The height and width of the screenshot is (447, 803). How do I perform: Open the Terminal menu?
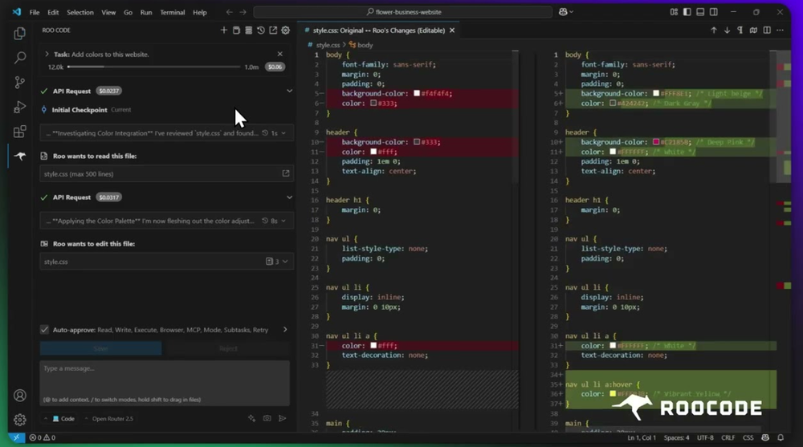tap(172, 12)
